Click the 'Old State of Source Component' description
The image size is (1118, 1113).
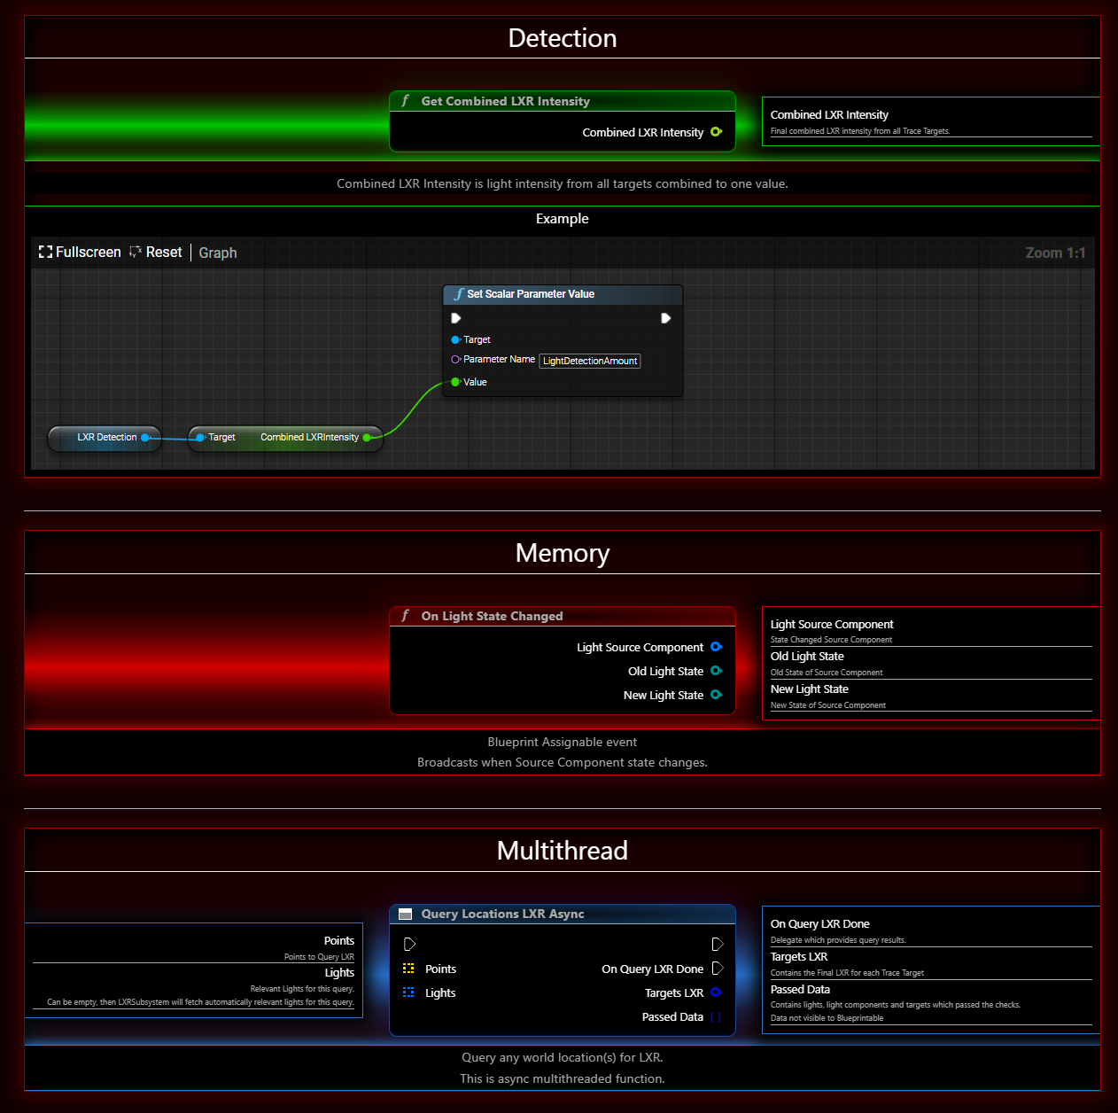(x=827, y=673)
